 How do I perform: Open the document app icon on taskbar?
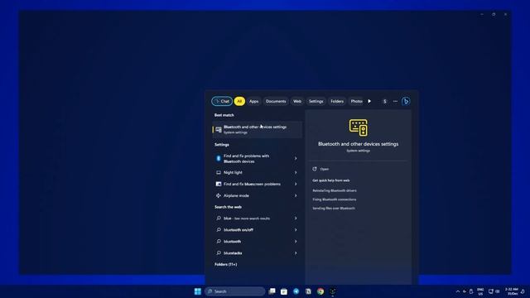(308, 291)
